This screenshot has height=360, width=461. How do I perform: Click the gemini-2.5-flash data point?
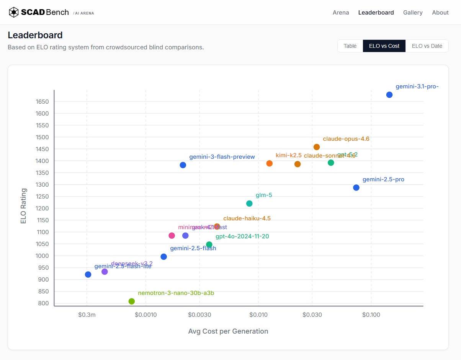pos(163,257)
